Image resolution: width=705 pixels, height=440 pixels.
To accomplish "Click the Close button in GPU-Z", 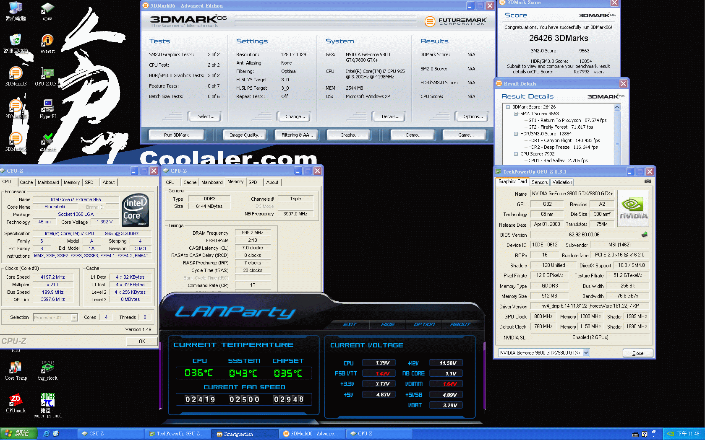I will tap(637, 353).
